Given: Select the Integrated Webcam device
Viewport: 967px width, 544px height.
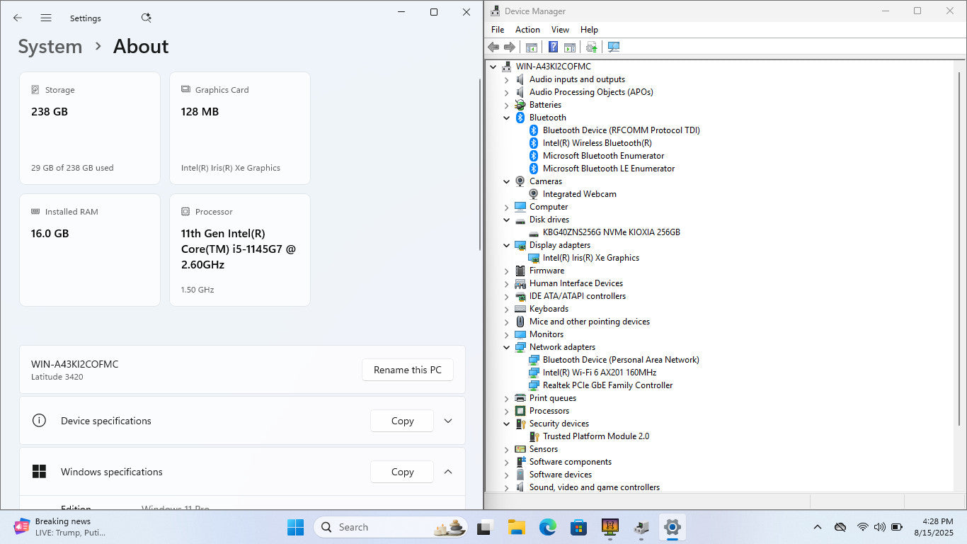Looking at the screenshot, I should tap(579, 194).
